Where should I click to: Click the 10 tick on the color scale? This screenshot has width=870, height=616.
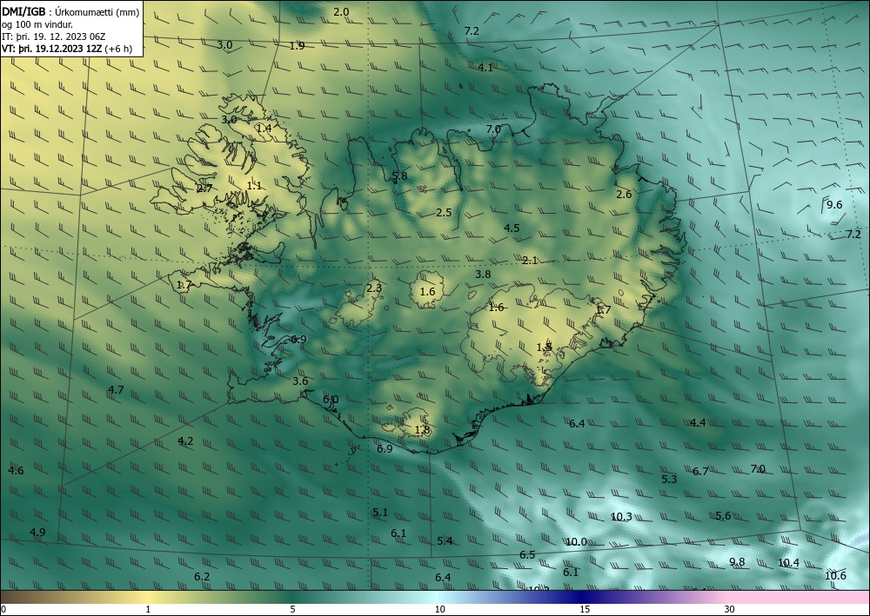[439, 610]
